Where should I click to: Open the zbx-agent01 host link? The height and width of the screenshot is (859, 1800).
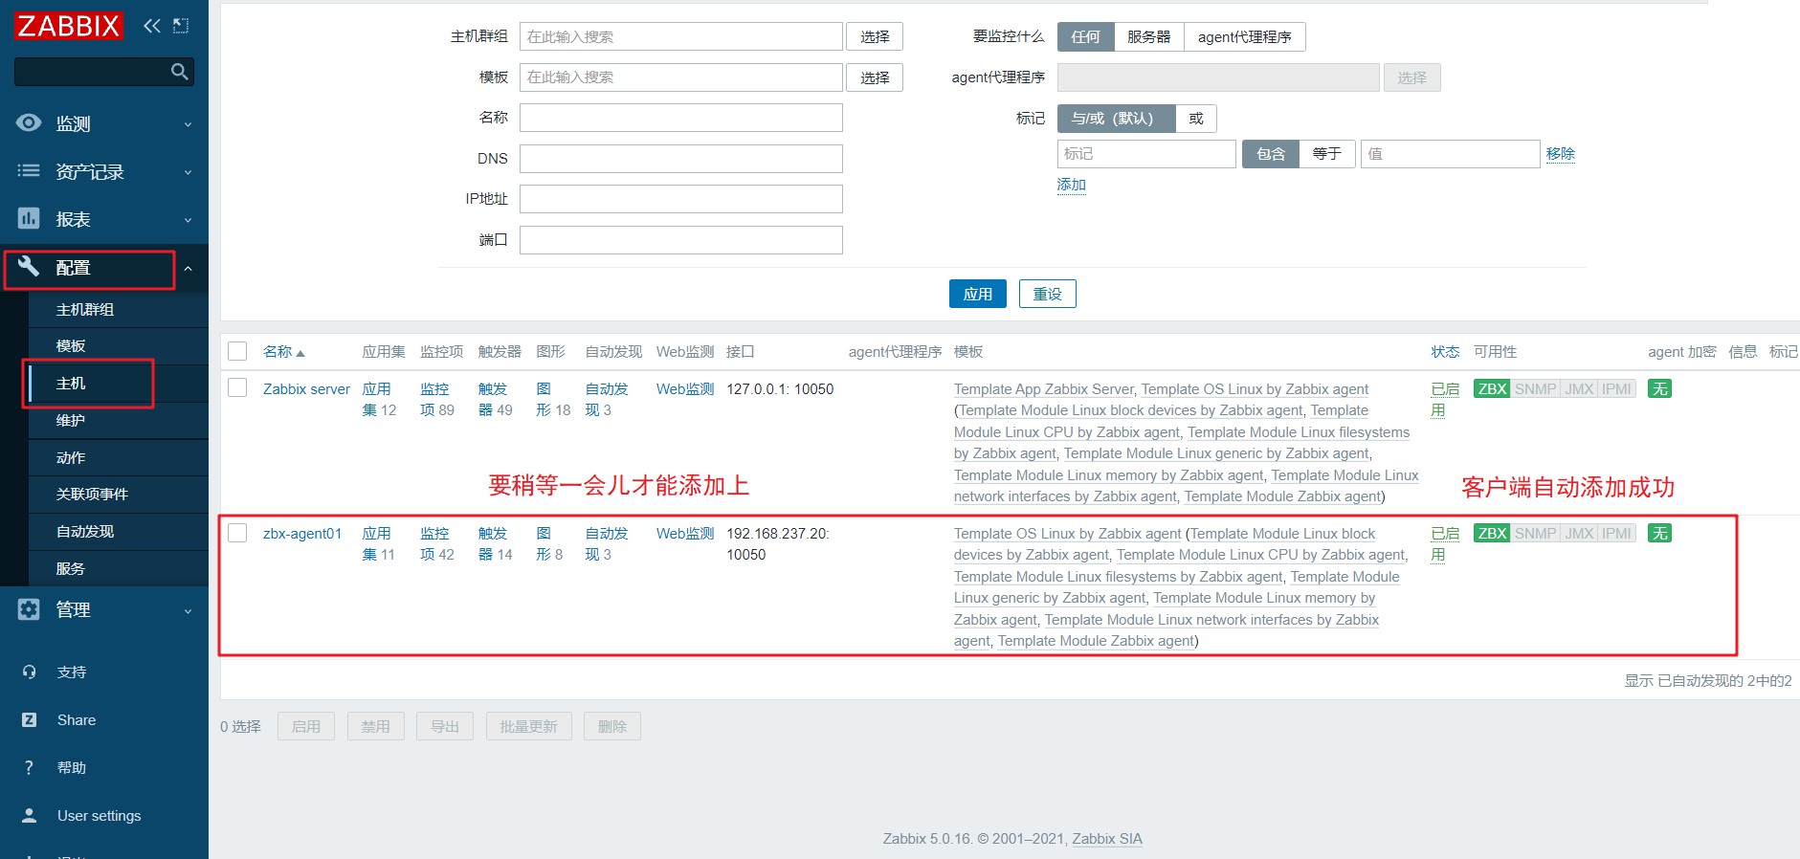[x=302, y=533]
